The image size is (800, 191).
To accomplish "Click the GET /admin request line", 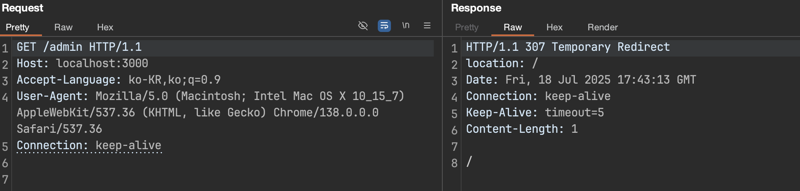I will click(x=79, y=47).
